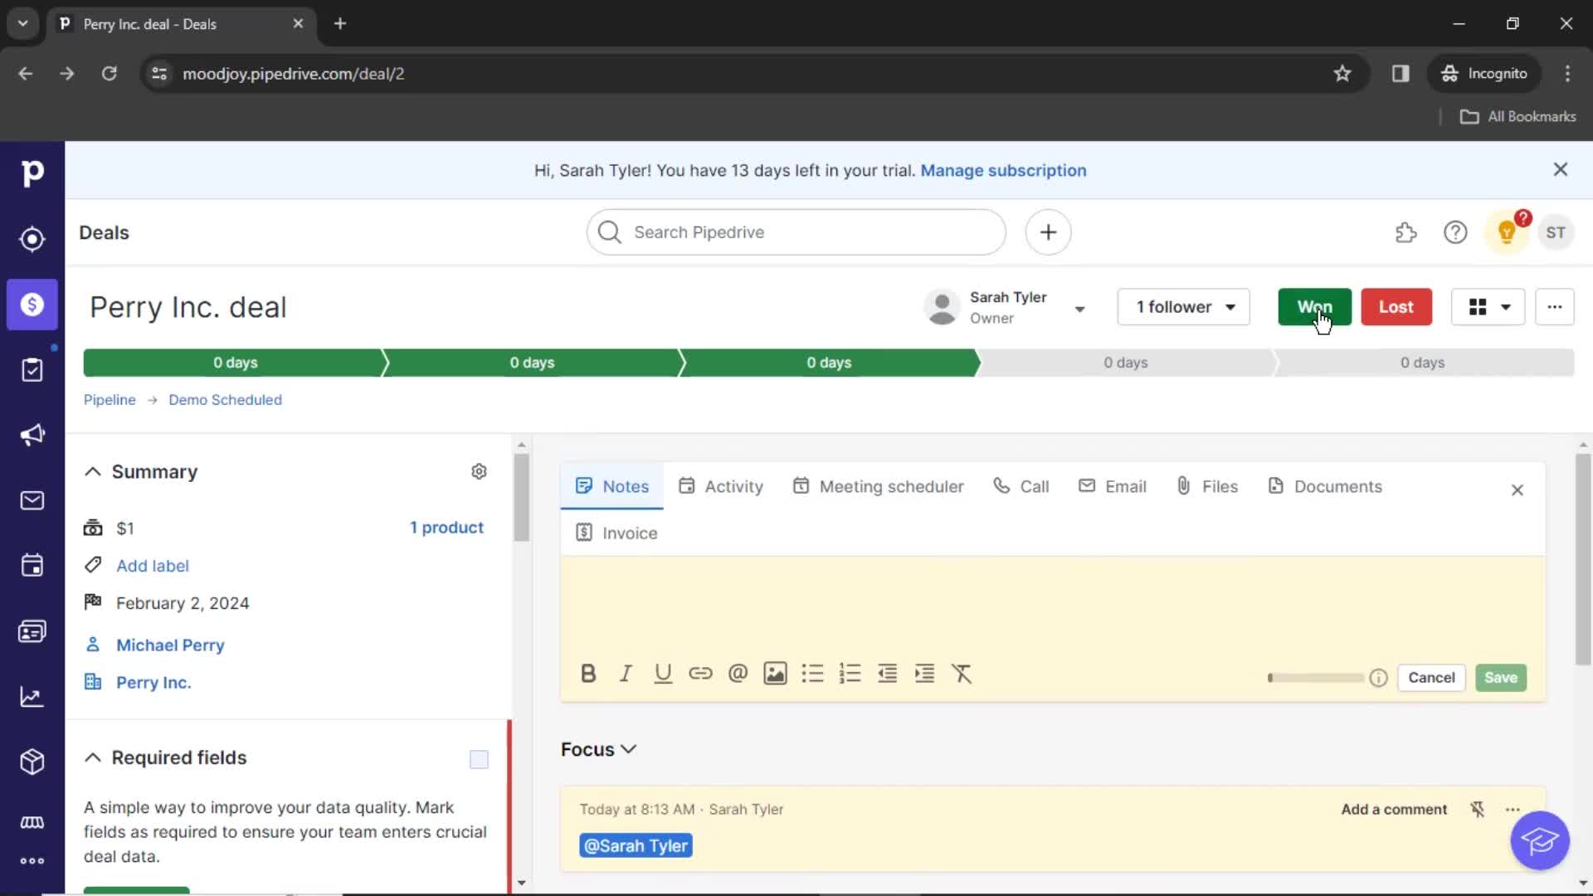The height and width of the screenshot is (896, 1593).
Task: Click the Manage subscription link
Action: pos(1003,170)
